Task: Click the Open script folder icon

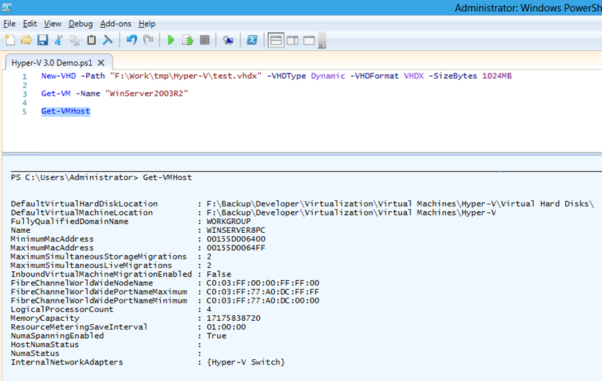Action: point(26,40)
